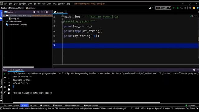
Task: Clear the console with trash icon
Action: (x=9, y=93)
